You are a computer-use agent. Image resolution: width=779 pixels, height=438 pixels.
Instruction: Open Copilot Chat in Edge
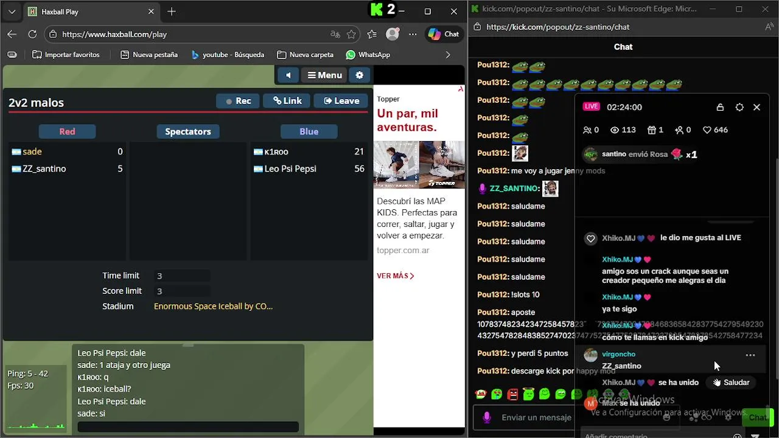[x=444, y=34]
